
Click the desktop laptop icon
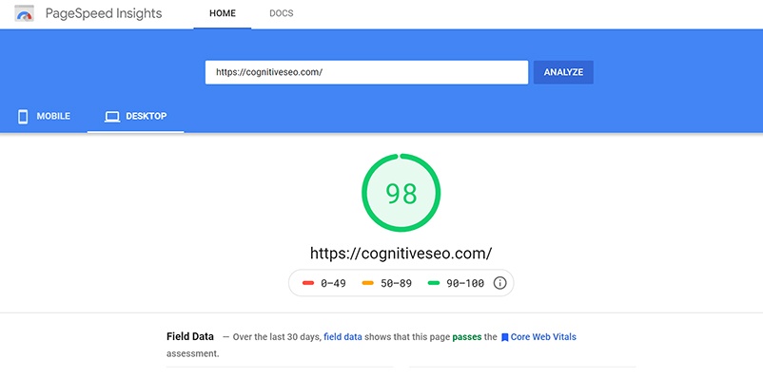click(112, 117)
